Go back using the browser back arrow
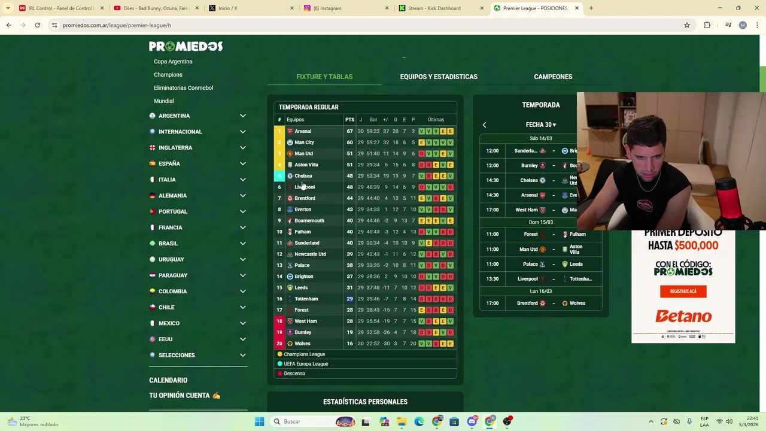Screen dimensions: 766x431 coord(8,25)
